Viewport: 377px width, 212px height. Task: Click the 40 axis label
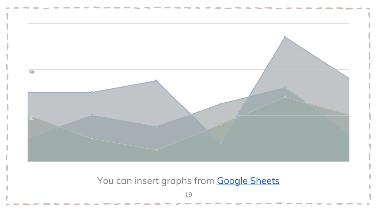(32, 72)
